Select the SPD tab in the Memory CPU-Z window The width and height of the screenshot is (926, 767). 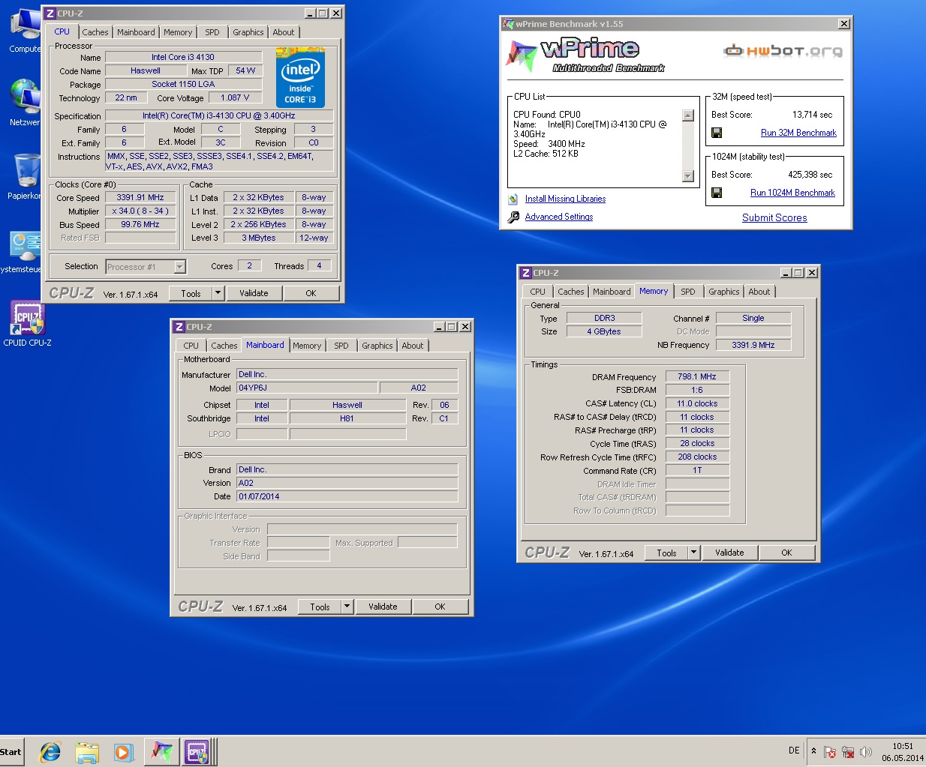pos(688,292)
